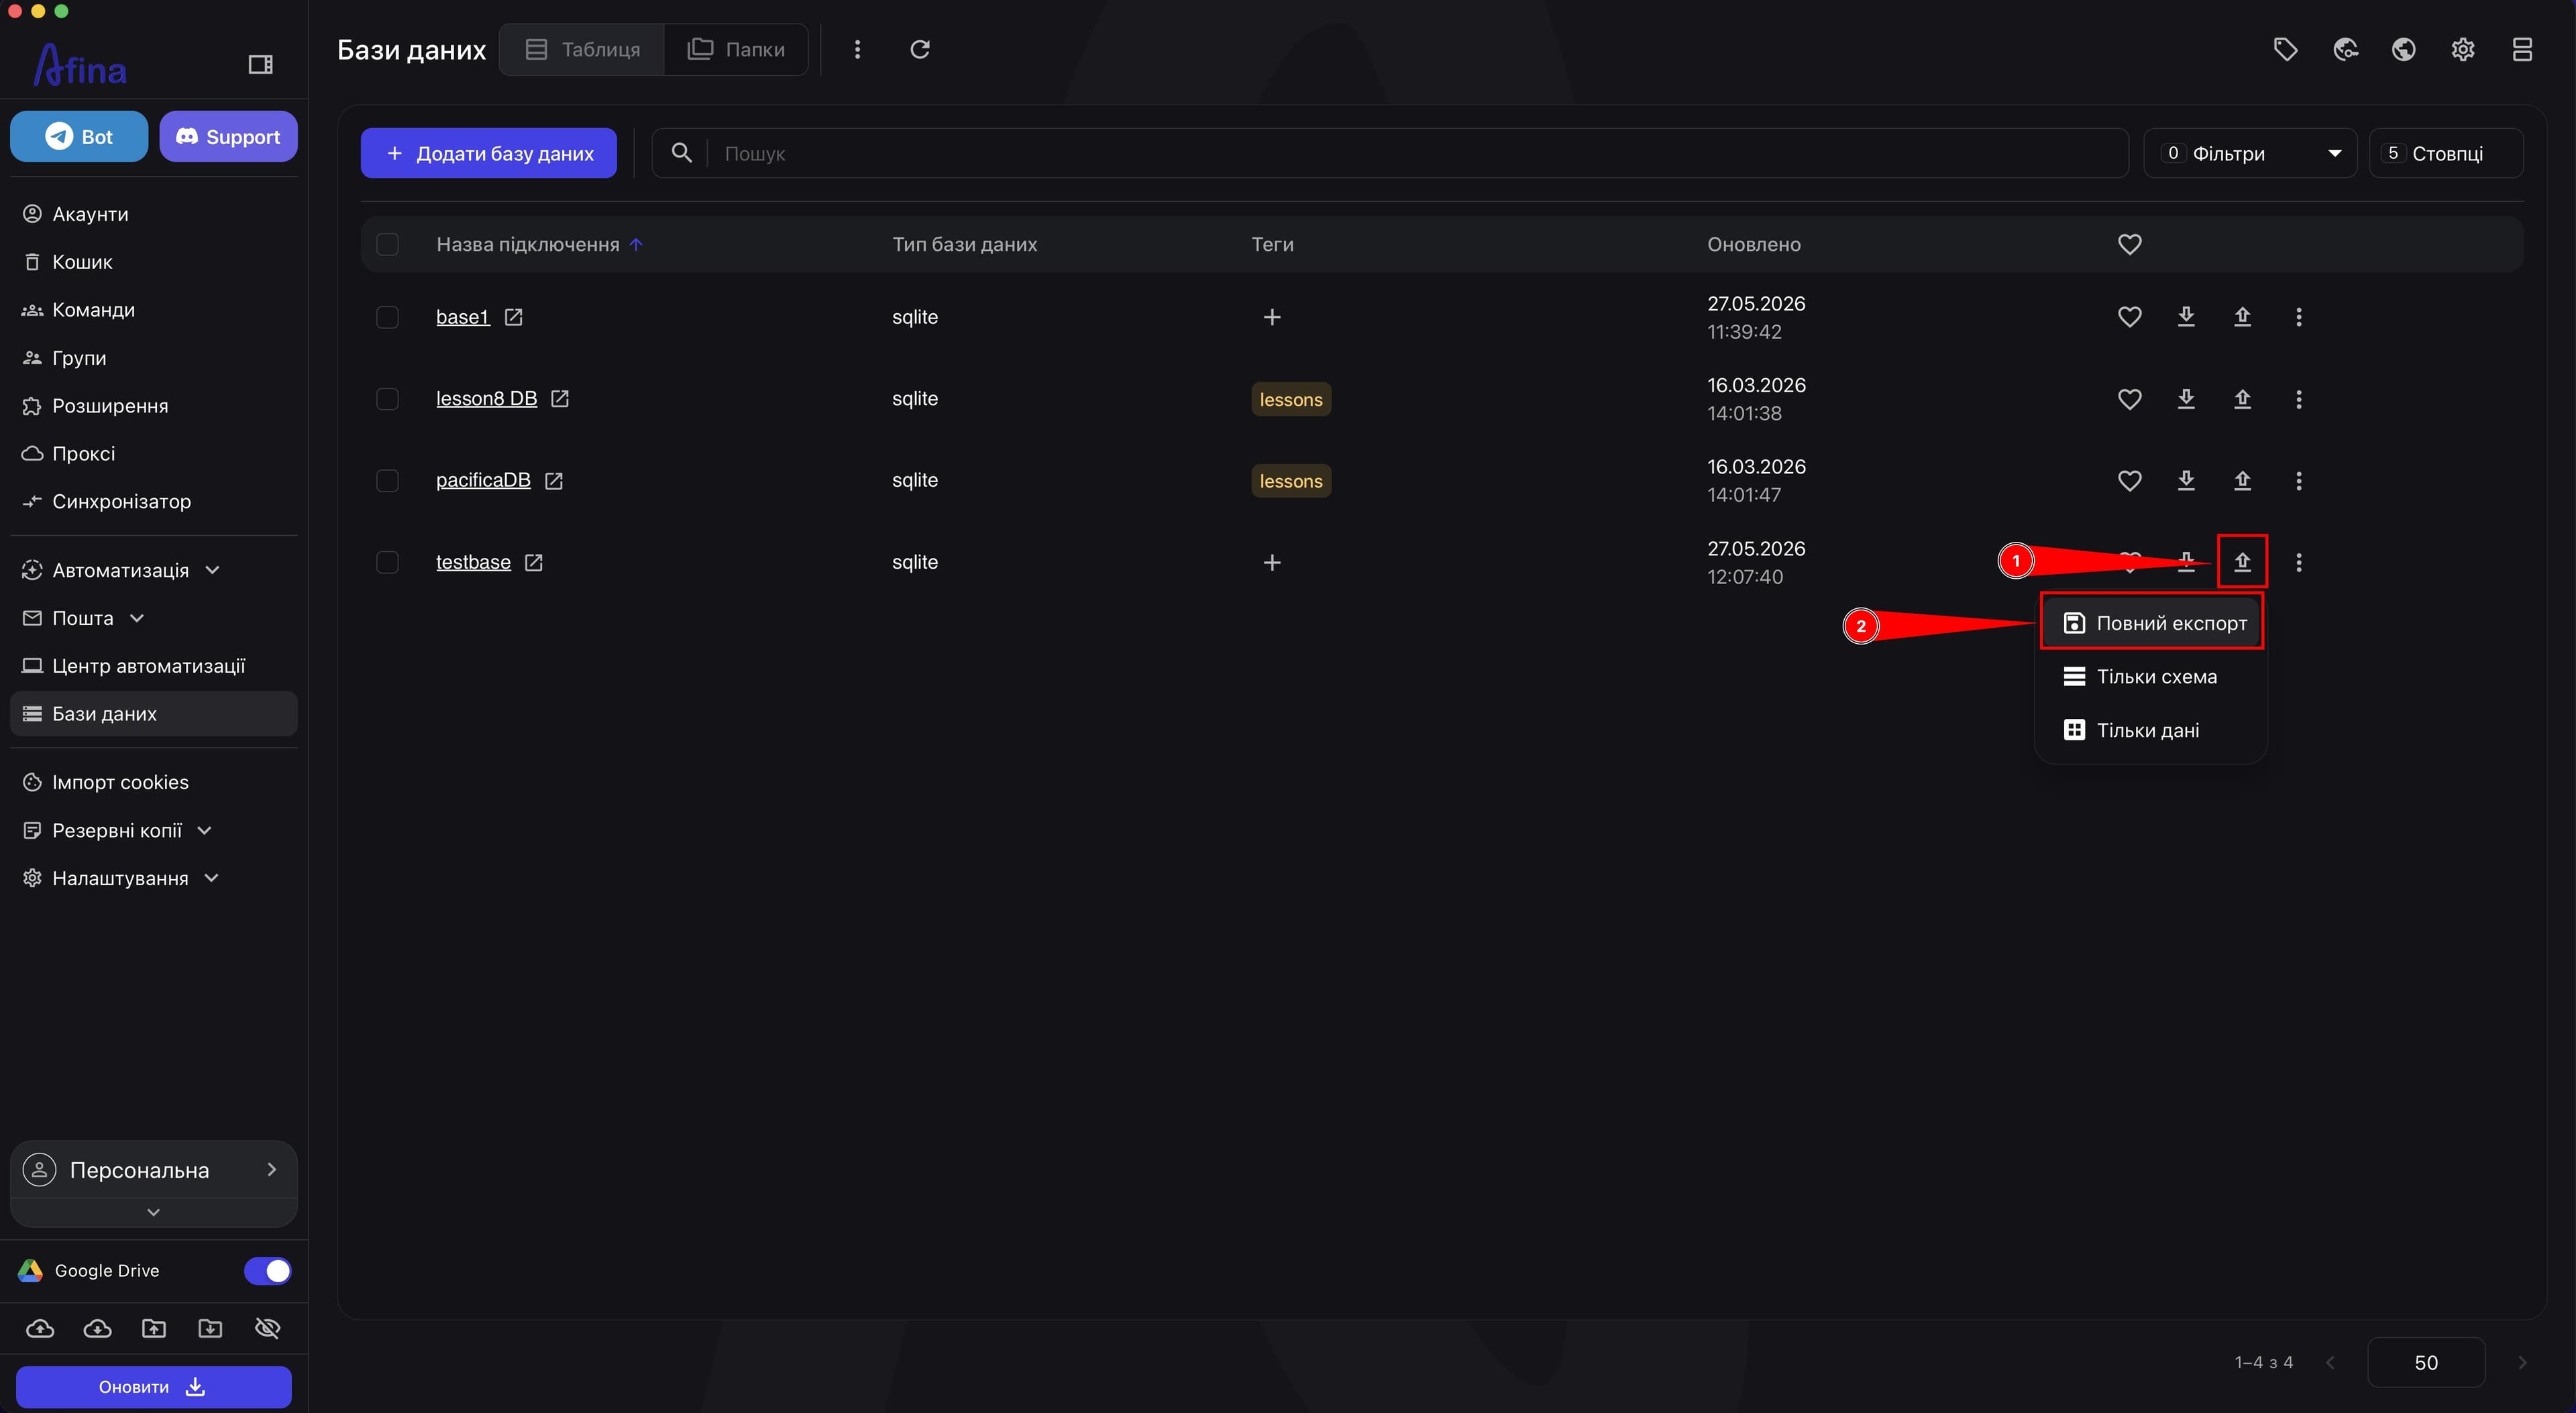Open the Discord Support button

228,136
